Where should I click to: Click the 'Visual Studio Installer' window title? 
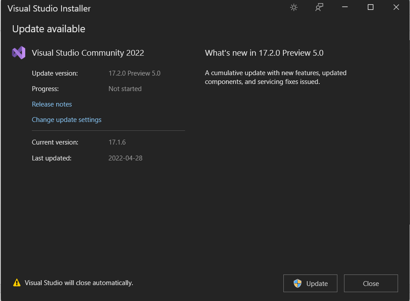point(49,8)
